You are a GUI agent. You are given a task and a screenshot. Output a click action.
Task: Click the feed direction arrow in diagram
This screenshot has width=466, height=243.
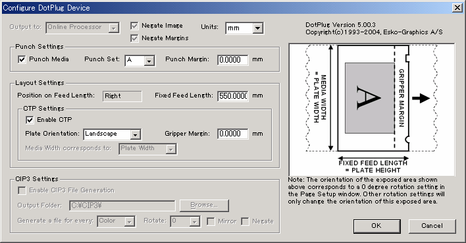pos(421,98)
